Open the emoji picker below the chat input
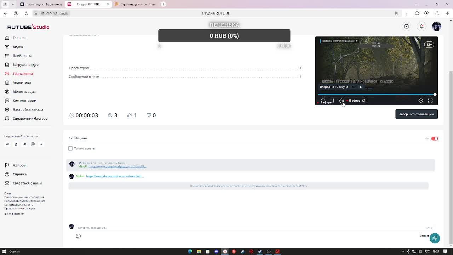The width and height of the screenshot is (453, 255). coord(78,236)
